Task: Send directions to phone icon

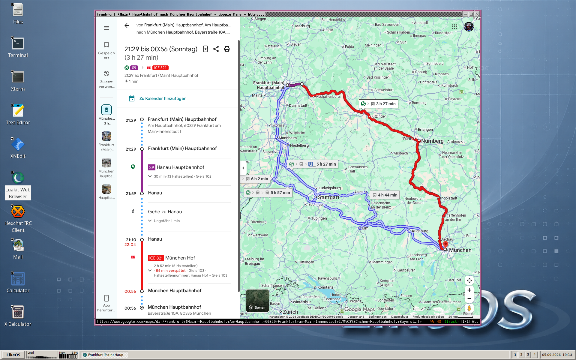Action: tap(205, 49)
